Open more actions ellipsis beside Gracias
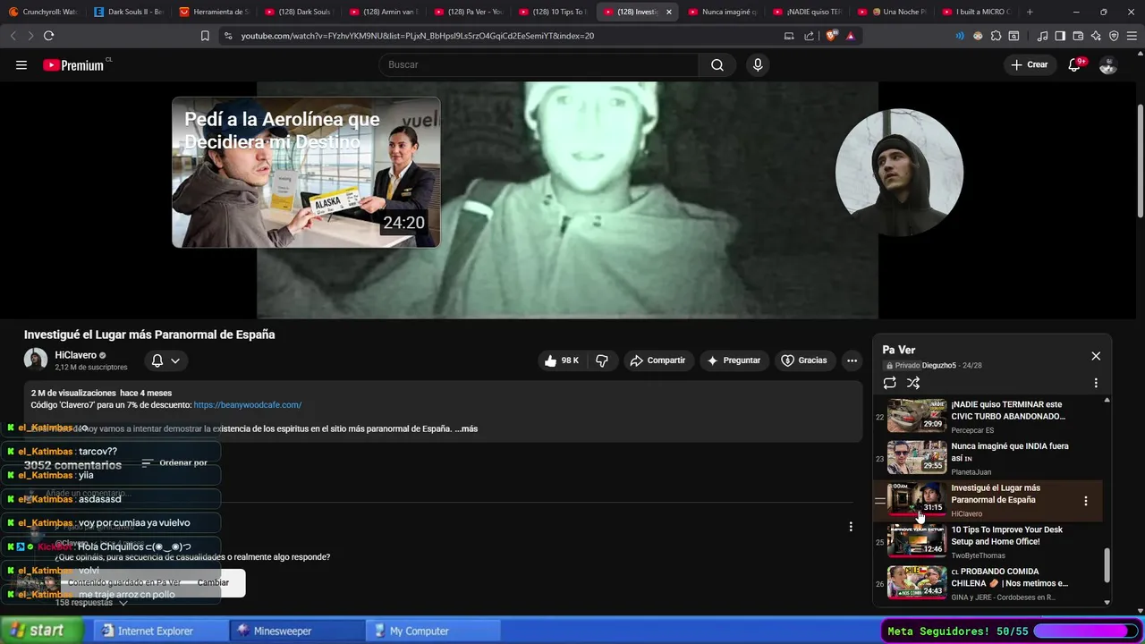 (x=852, y=360)
